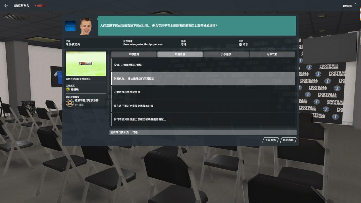Screen dimensions: 361x203
Task: Click 愤怒离场 to storm out angrily
Action: 288,140
